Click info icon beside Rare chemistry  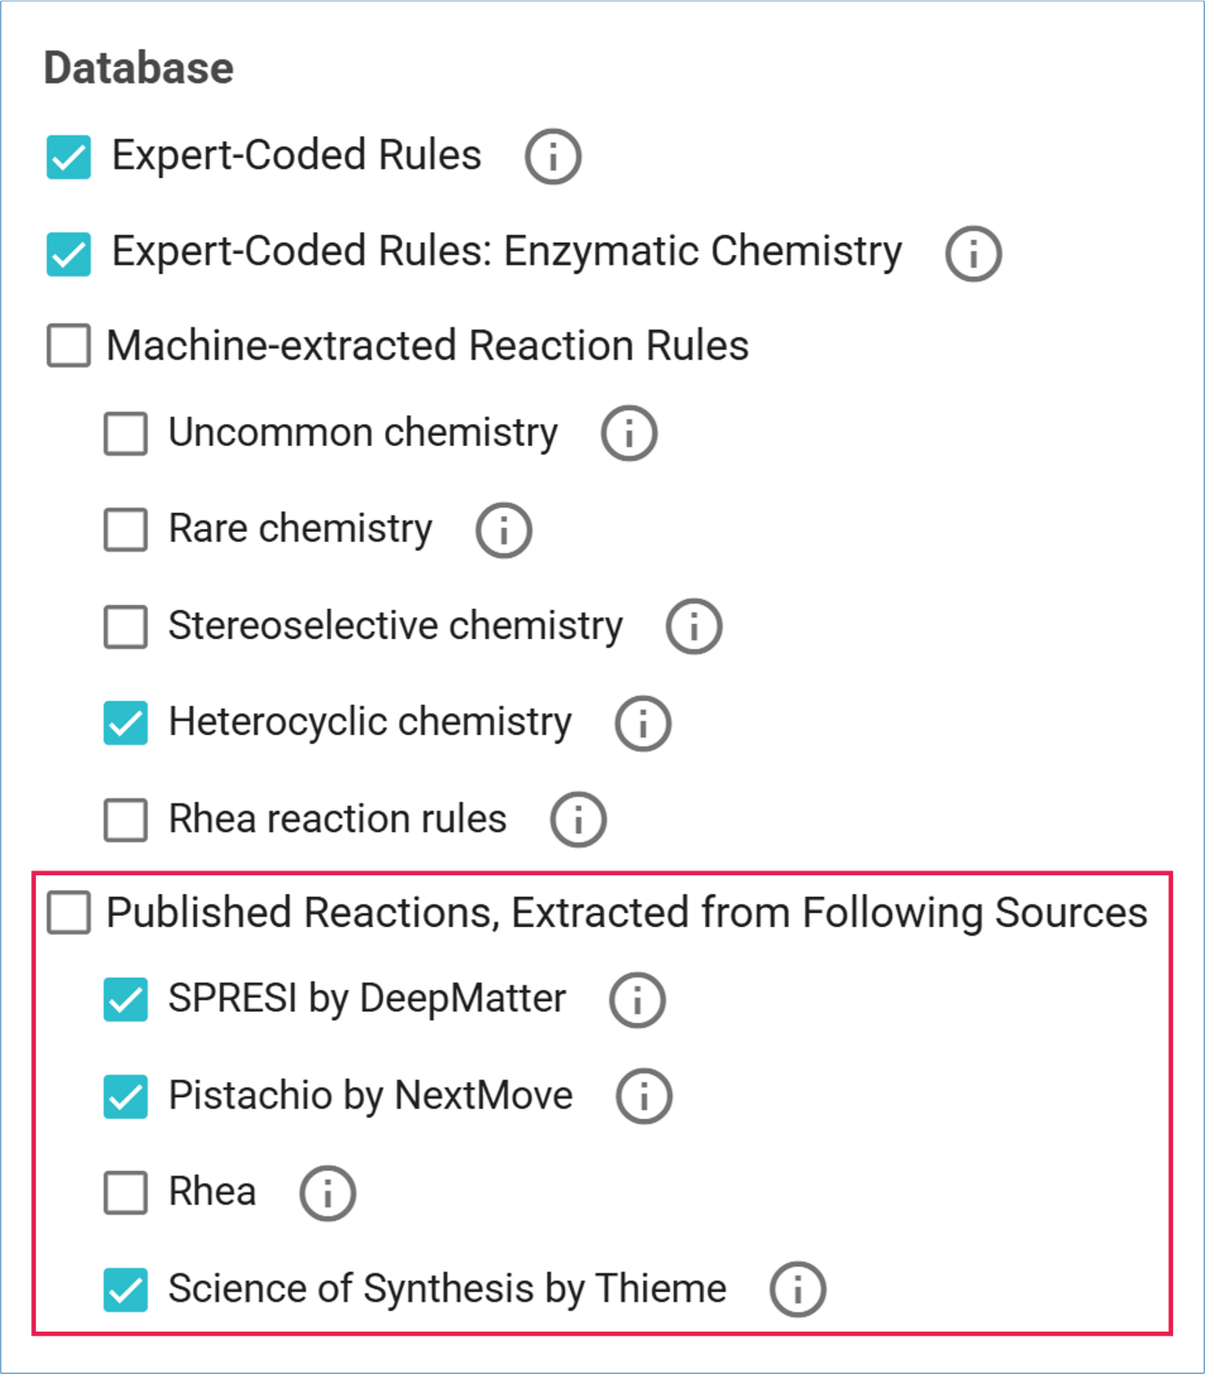pos(504,530)
